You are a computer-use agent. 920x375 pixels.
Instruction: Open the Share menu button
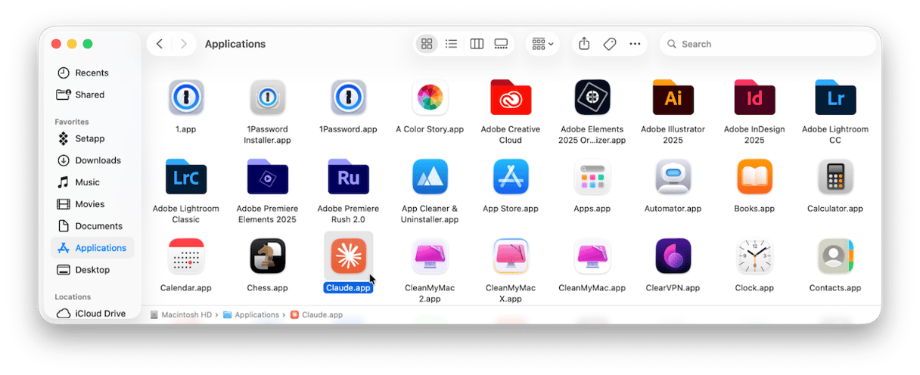click(x=584, y=44)
